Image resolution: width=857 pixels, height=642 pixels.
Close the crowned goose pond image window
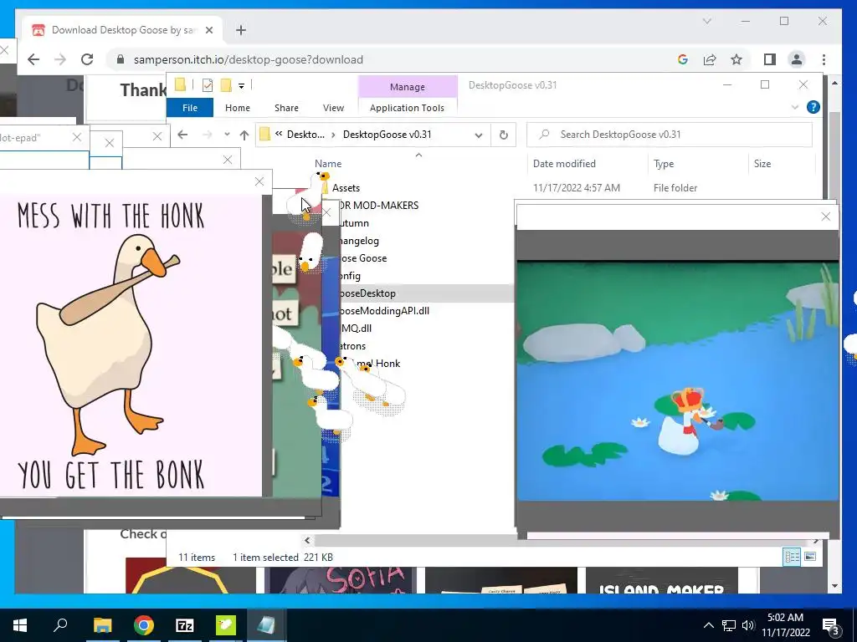click(x=826, y=217)
